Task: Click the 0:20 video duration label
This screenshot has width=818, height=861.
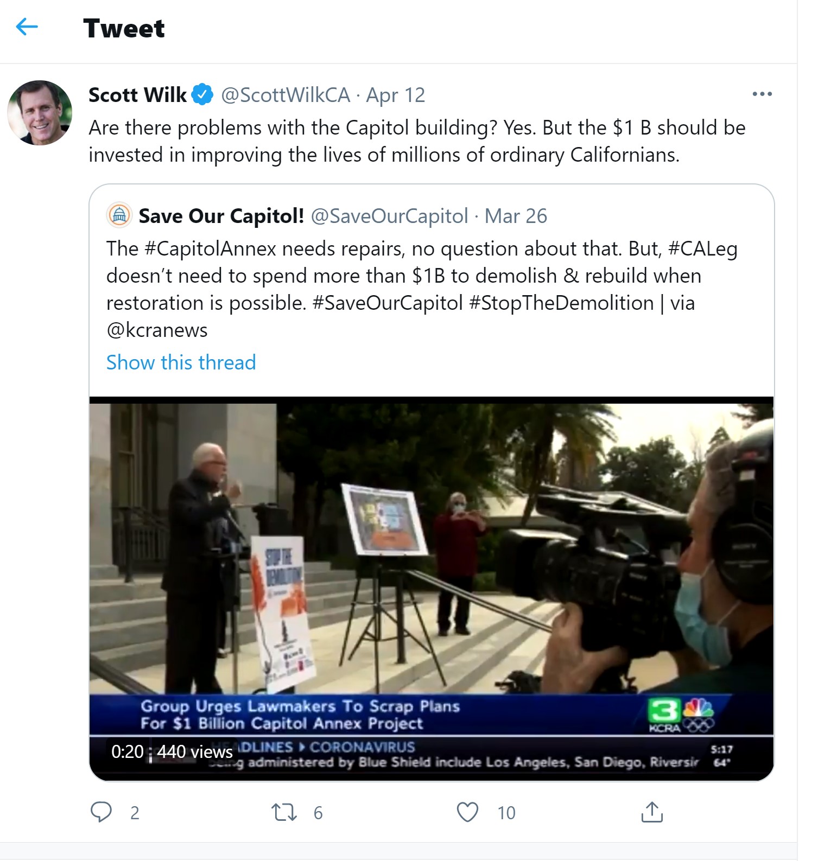Action: 128,751
